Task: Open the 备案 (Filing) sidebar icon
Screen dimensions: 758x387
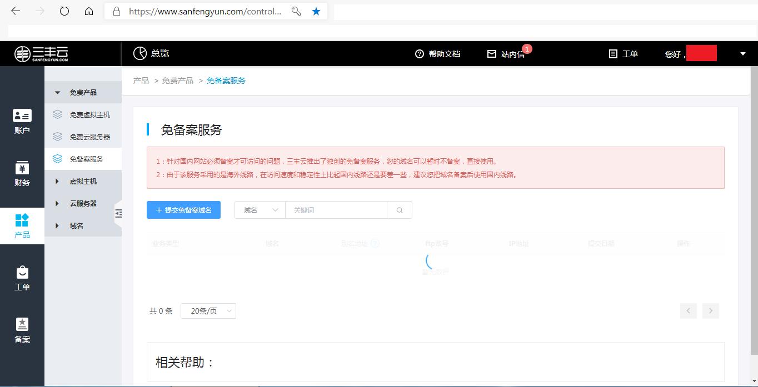Action: (22, 324)
